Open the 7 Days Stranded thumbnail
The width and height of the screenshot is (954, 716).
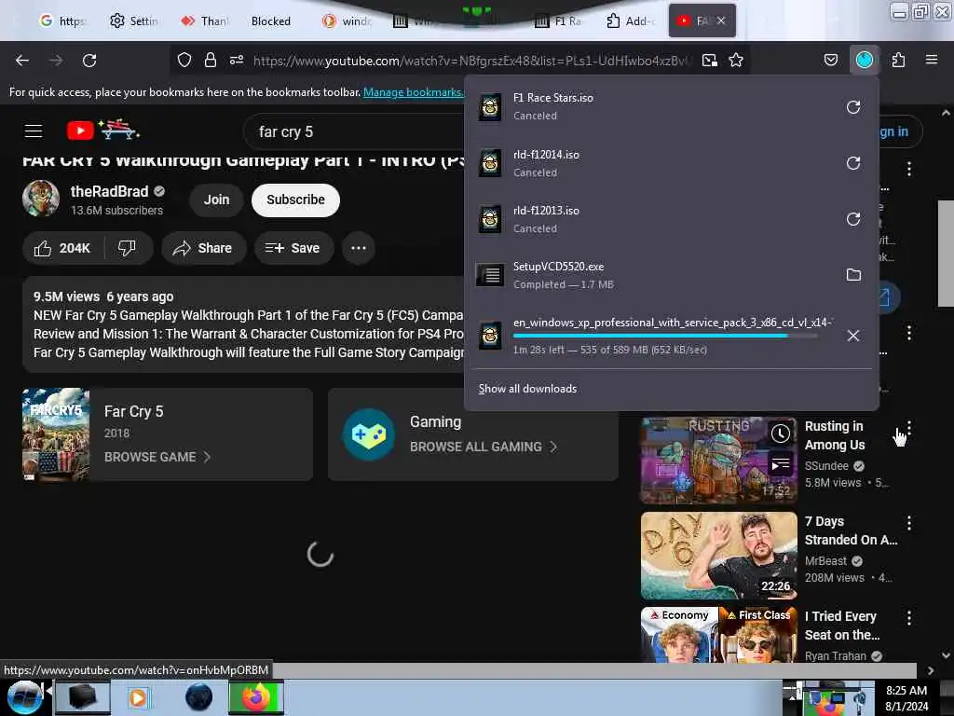click(718, 556)
